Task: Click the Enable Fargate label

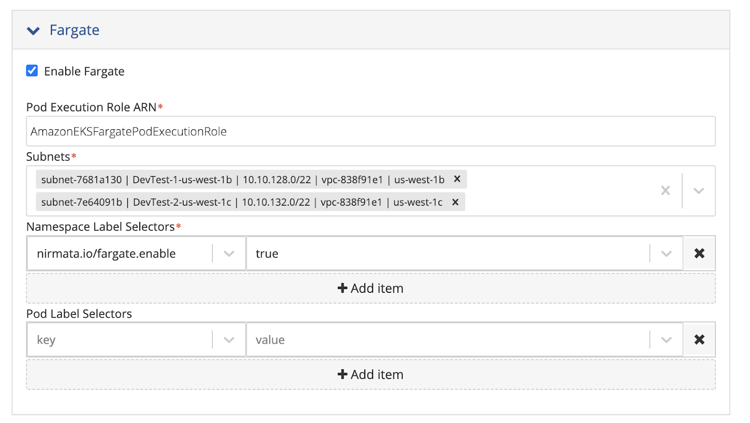Action: [84, 71]
